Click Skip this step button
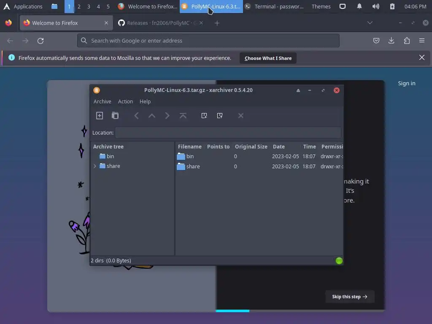Screen dimensions: 432x324 (x=350, y=297)
